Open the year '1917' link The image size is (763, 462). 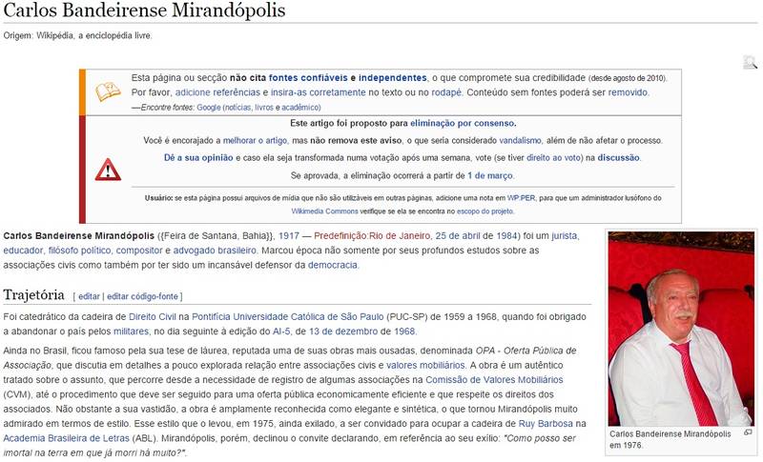(289, 236)
